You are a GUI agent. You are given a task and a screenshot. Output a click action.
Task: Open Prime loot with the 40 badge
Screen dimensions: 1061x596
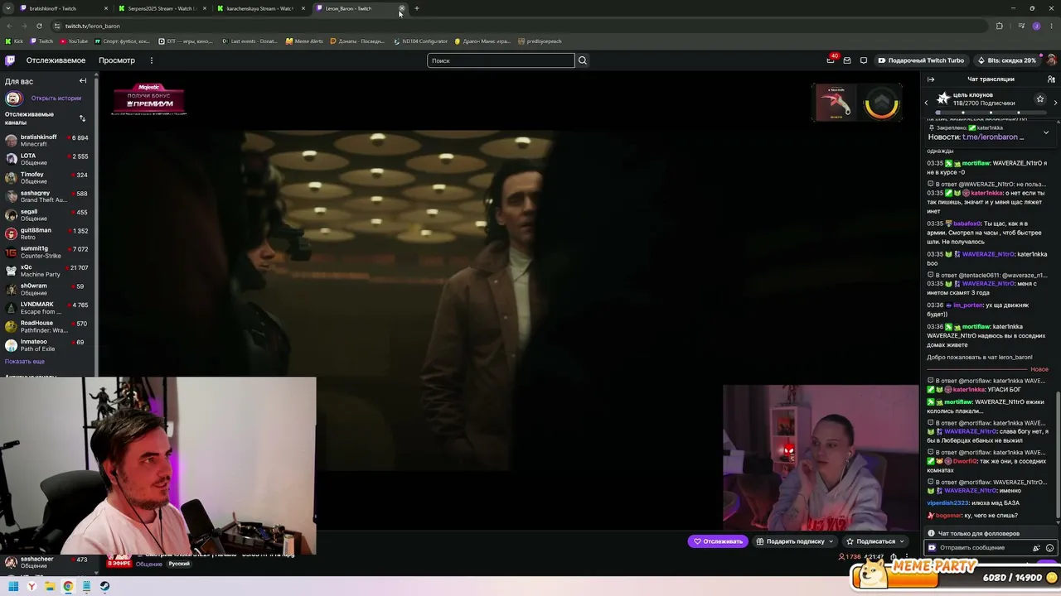click(831, 60)
